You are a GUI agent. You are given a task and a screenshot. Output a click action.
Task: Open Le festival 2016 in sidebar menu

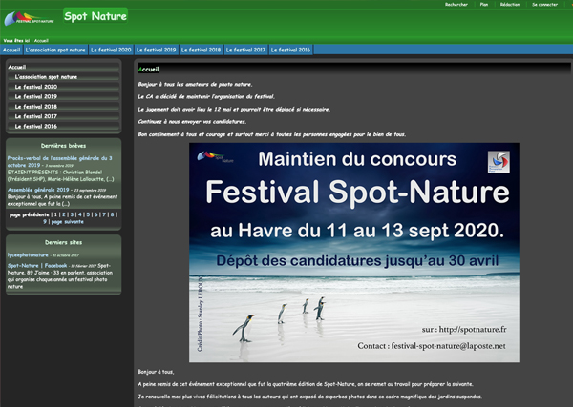click(63, 126)
